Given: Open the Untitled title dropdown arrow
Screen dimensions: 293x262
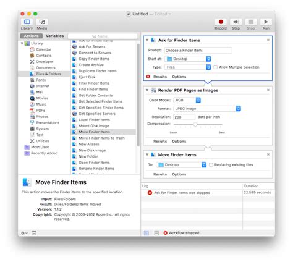Looking at the screenshot, I should [170, 14].
